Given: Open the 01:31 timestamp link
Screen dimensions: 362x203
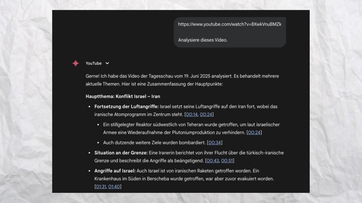Looking at the screenshot, I should tap(101, 187).
